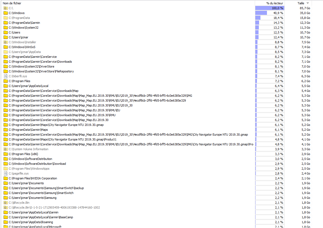This screenshot has width=323, height=228.
Task: Click folder icon of Windows\SoftwareDistribution\Download
Action: coord(6,164)
